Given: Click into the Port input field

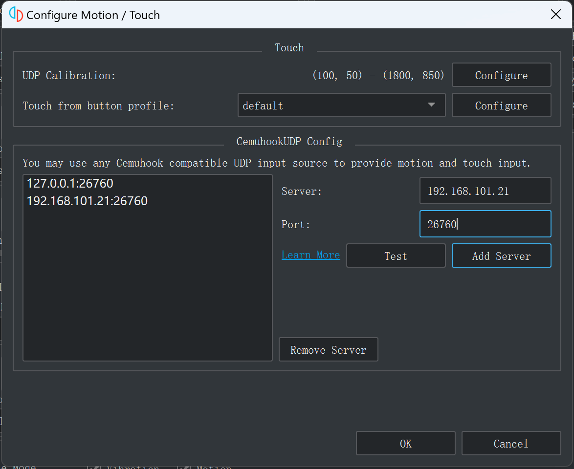Looking at the screenshot, I should point(485,224).
